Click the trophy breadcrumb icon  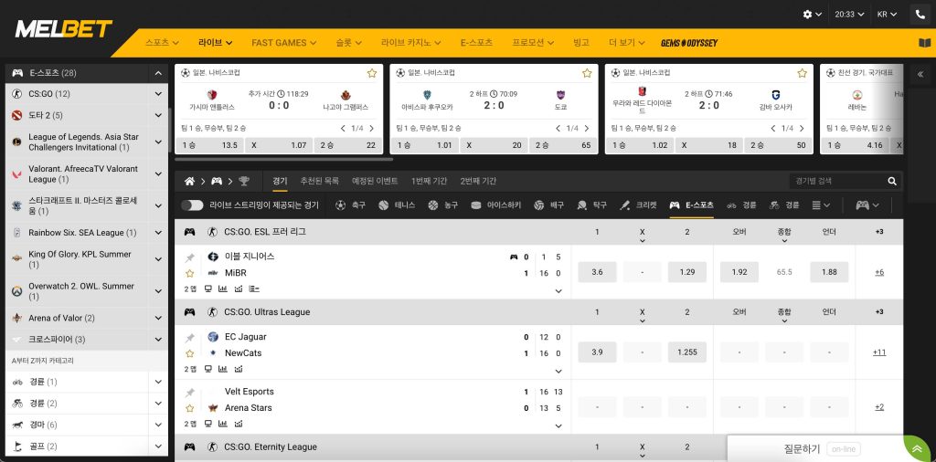click(x=244, y=181)
